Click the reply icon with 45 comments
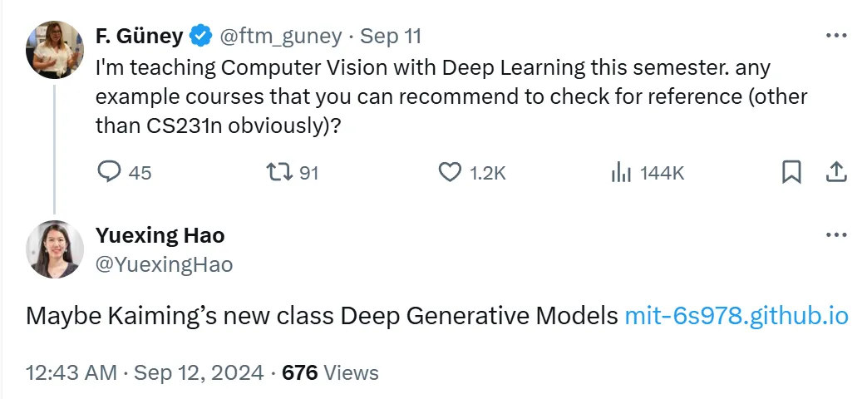The width and height of the screenshot is (867, 399). [x=110, y=173]
